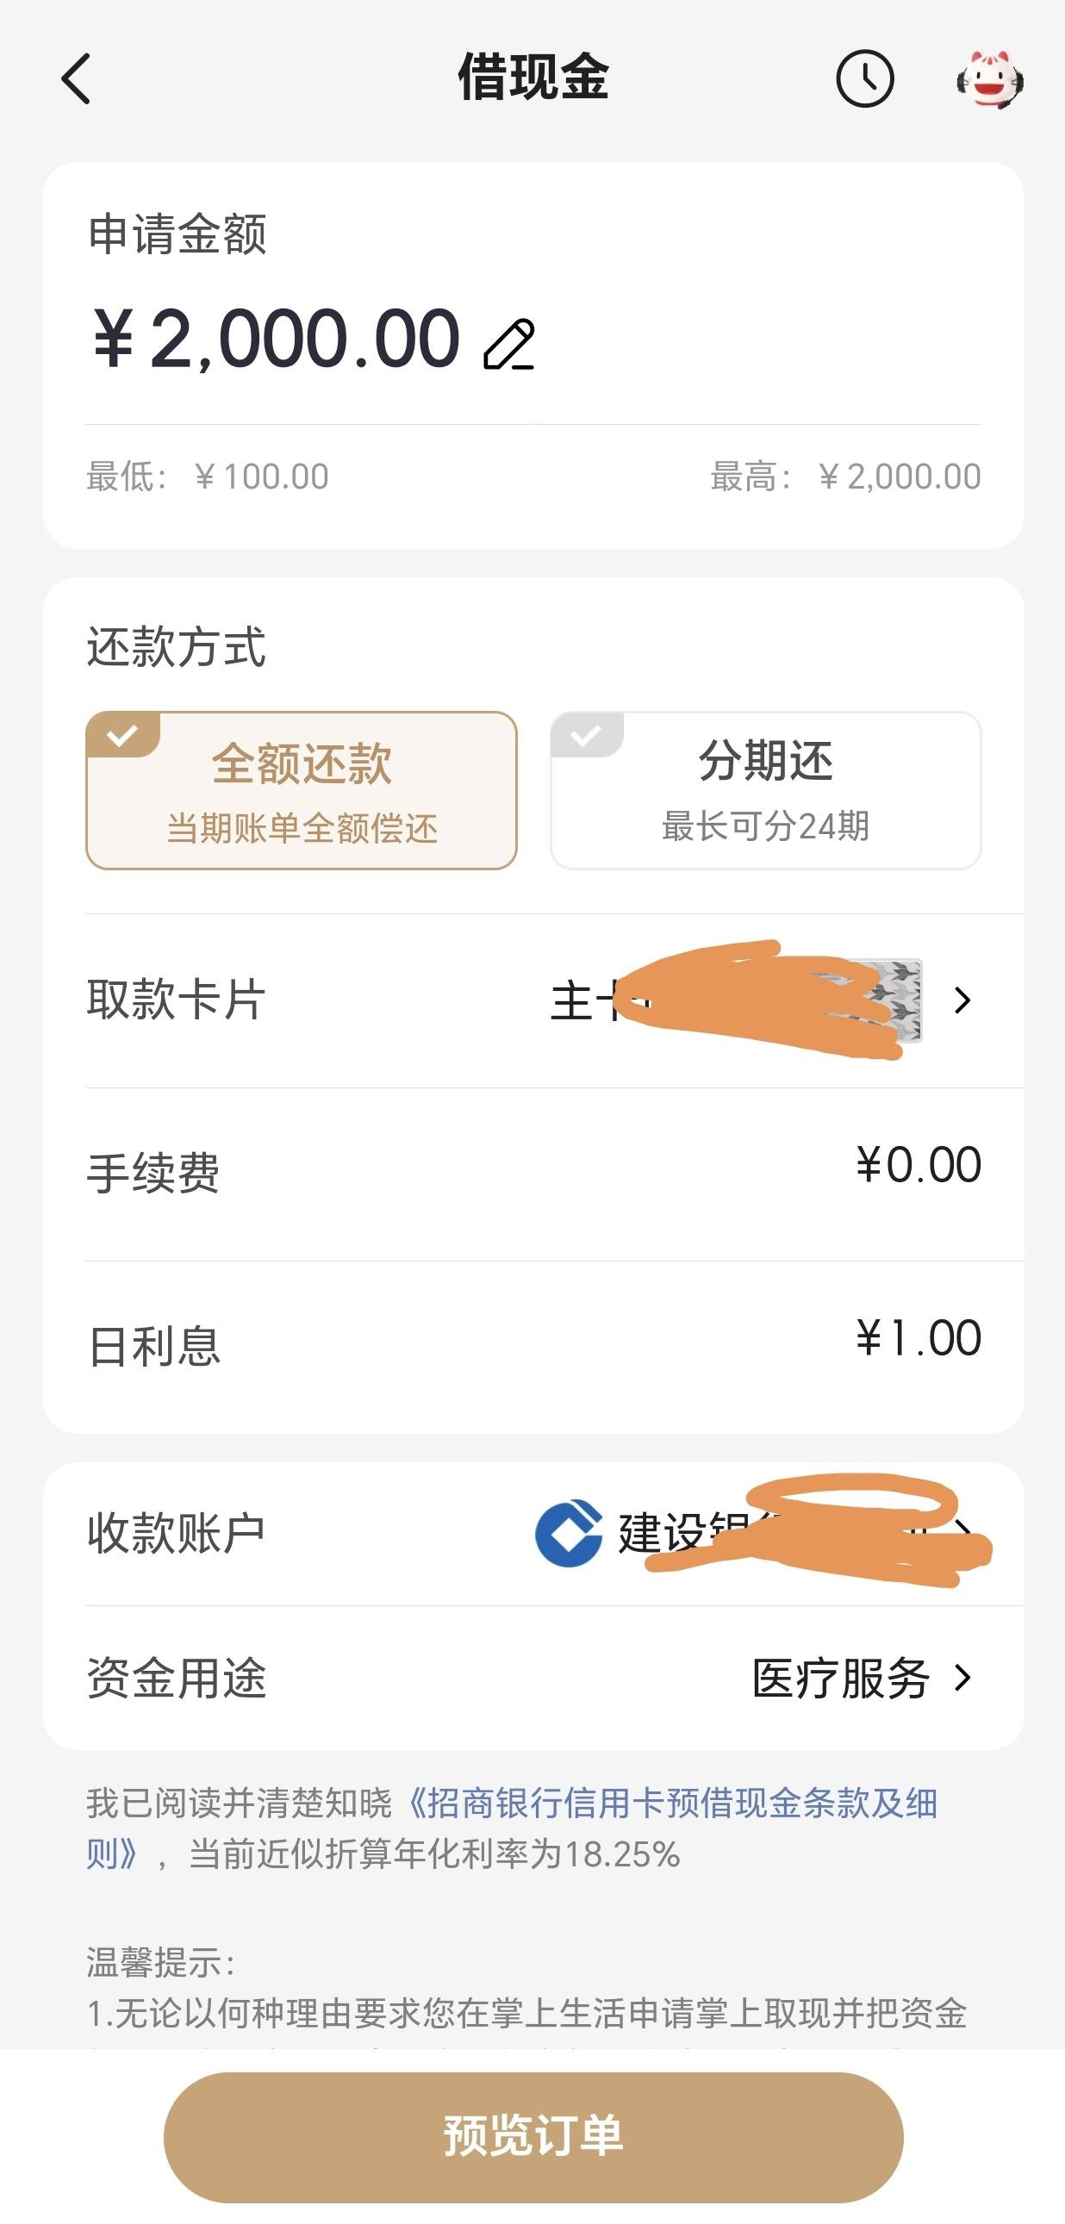Screen dimensions: 1065x2224
Task: Tap the pencil edit amount icon
Action: pos(509,345)
